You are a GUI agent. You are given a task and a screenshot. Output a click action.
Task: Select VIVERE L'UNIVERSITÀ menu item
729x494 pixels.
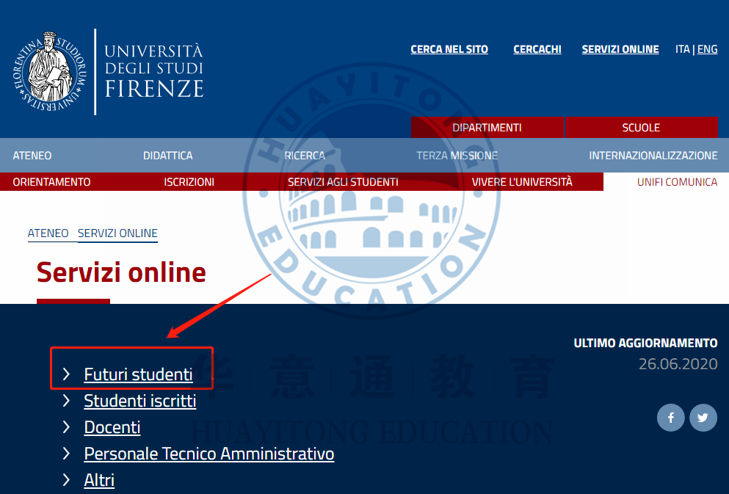click(522, 182)
